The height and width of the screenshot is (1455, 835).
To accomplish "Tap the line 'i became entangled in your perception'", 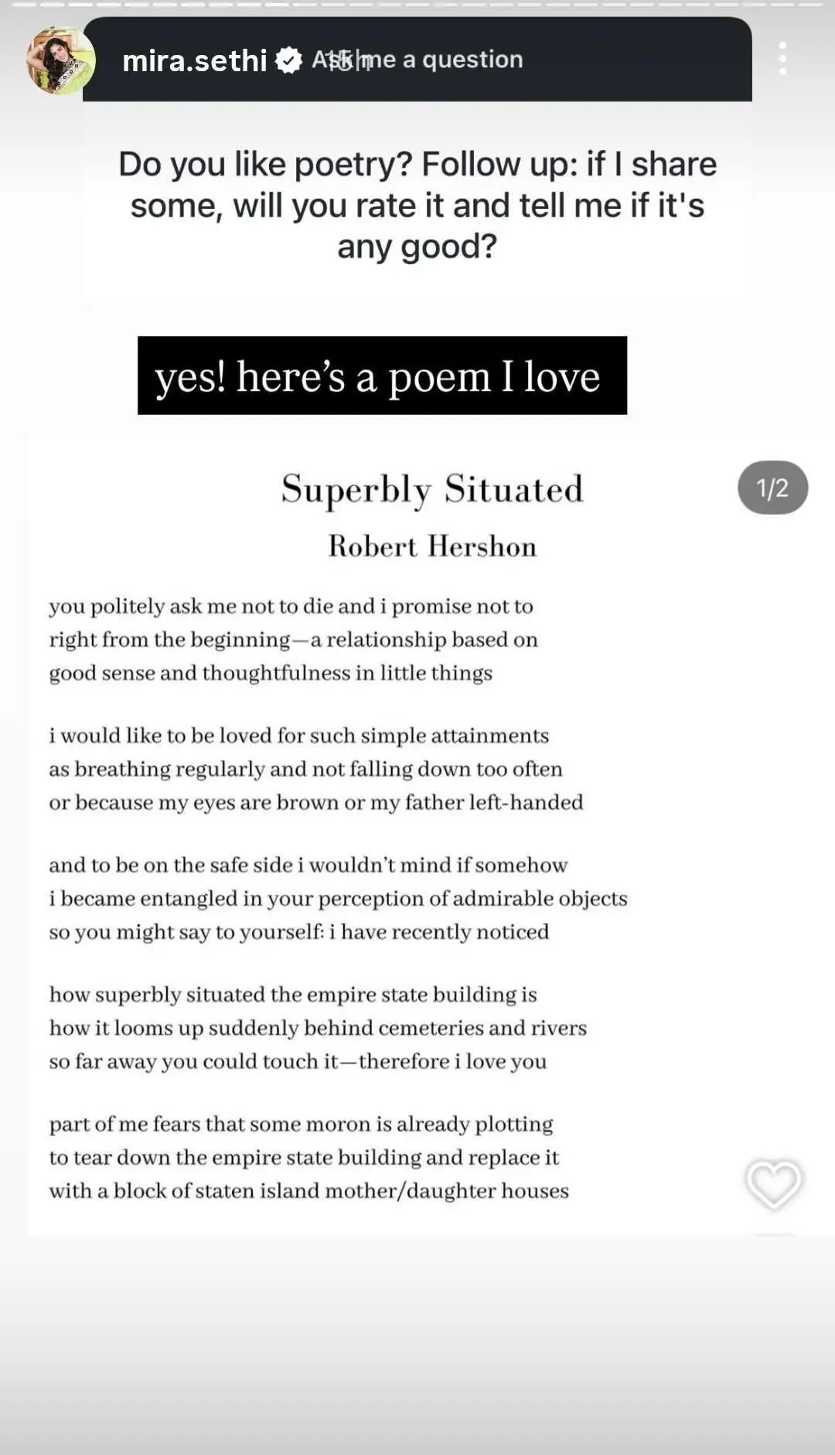I will pos(338,899).
